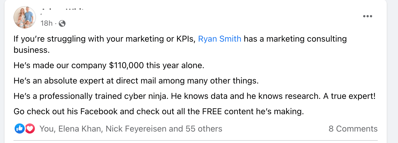The image size is (398, 143).
Task: Click the post author's name above the timestamp
Action: click(71, 13)
